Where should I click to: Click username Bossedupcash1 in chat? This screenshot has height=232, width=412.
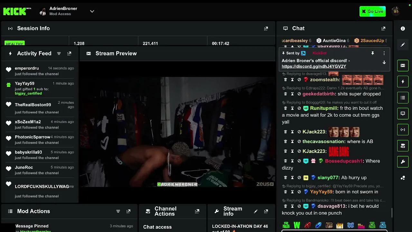coord(344,161)
